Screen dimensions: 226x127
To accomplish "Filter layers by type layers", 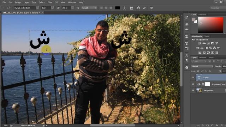I will point(218,61).
